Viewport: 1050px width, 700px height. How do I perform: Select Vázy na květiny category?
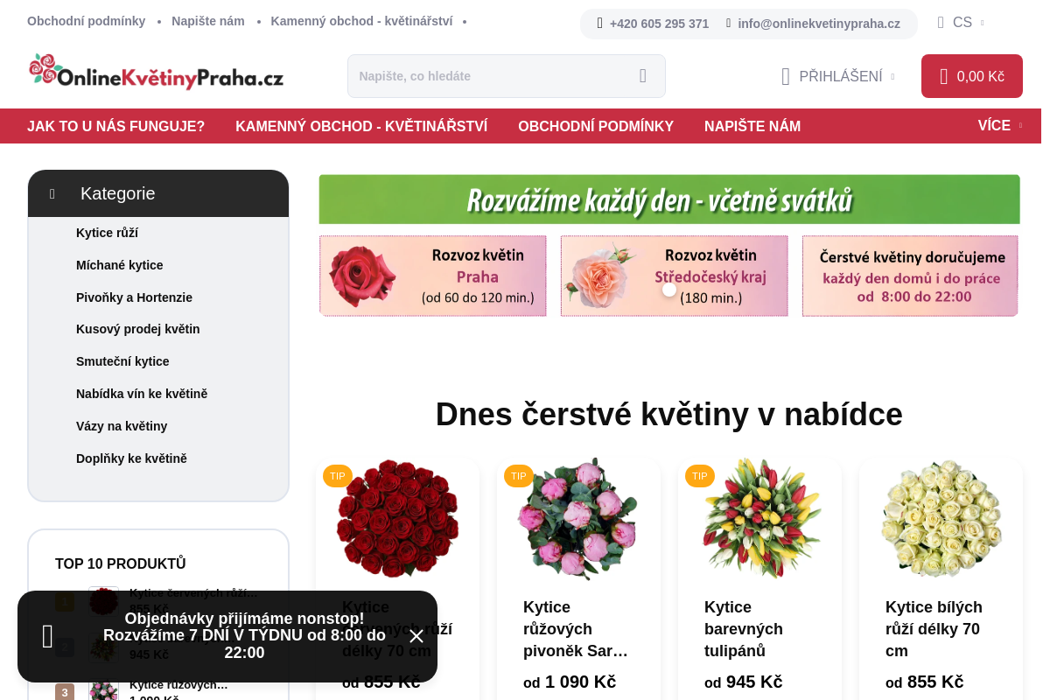click(122, 426)
